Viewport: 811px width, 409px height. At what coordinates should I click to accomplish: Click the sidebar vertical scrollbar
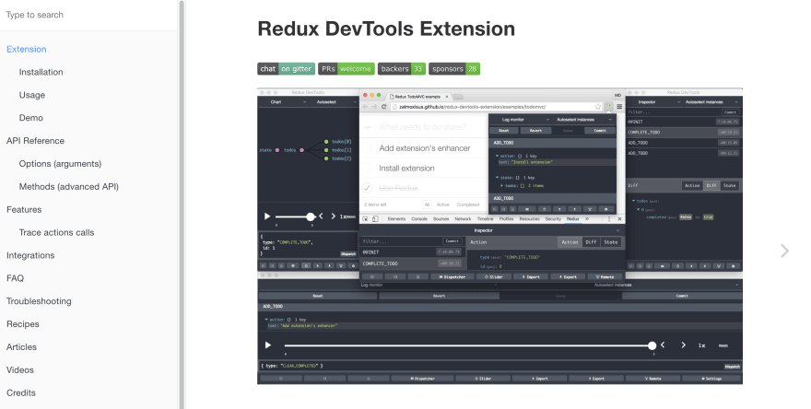[x=182, y=204]
